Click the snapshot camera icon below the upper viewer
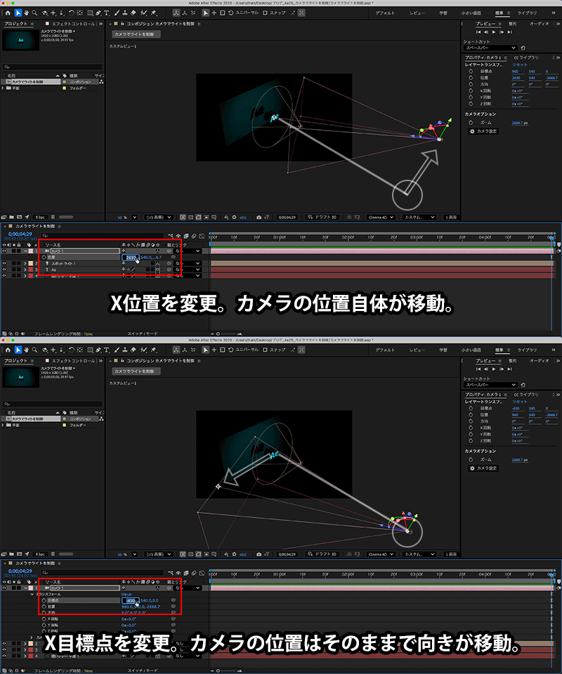 [x=259, y=217]
